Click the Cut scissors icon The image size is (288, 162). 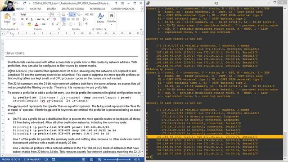[x=14, y=14]
